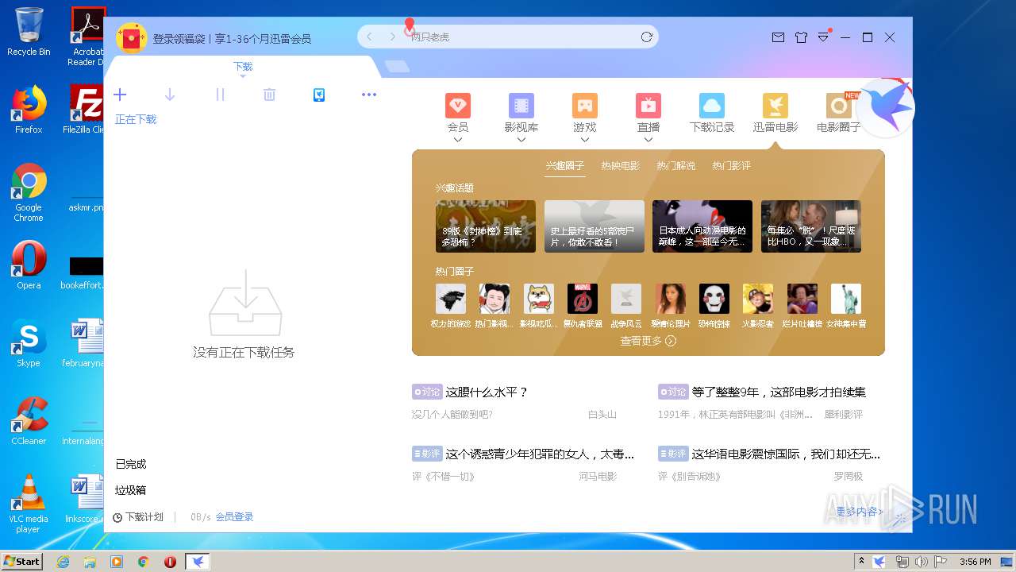Open Chrome from the taskbar
This screenshot has width=1016, height=572.
(x=143, y=562)
